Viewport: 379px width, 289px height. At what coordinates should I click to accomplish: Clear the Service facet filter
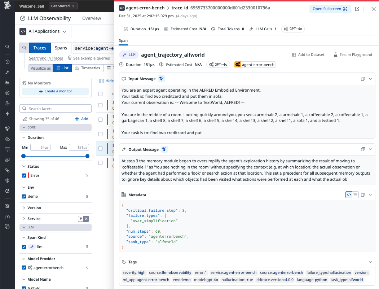(x=86, y=219)
